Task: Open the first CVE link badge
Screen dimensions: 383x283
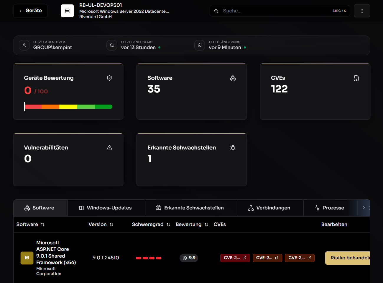Action: [235, 258]
